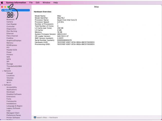Screen dimensions: 162x121
Task: Select Memory in the sidebar
Action: tap(10, 43)
